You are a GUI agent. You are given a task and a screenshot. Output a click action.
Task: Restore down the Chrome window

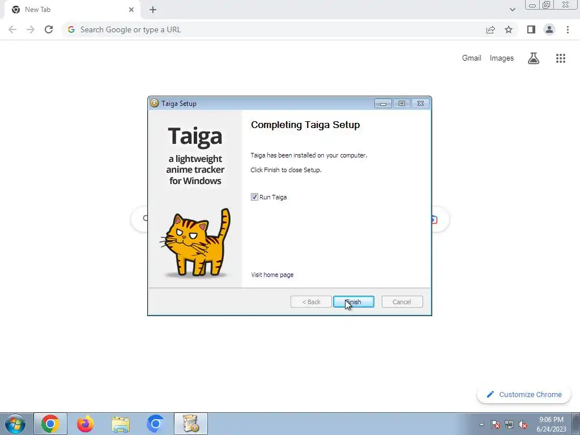point(546,5)
